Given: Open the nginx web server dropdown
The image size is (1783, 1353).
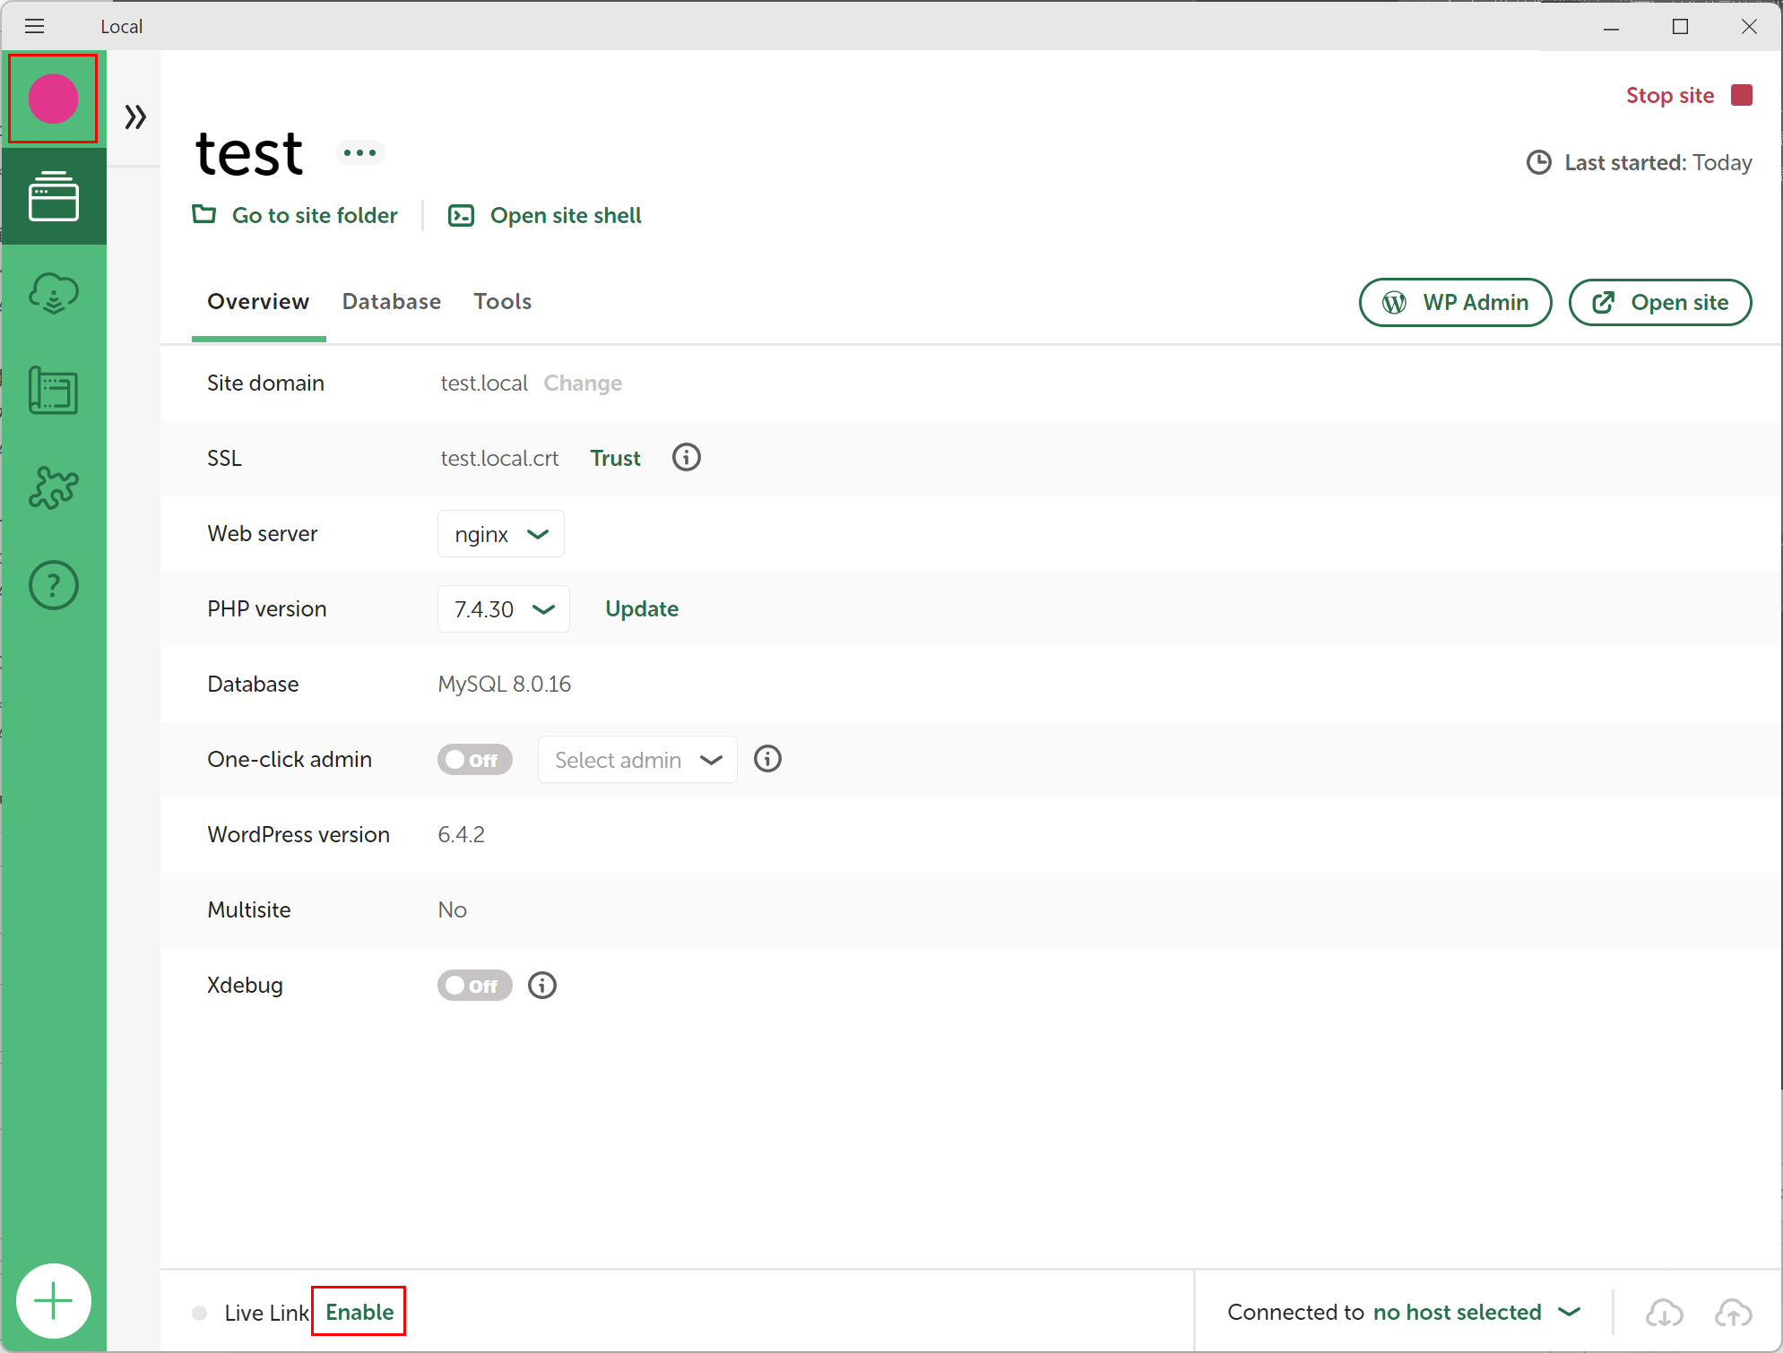Looking at the screenshot, I should coord(501,533).
